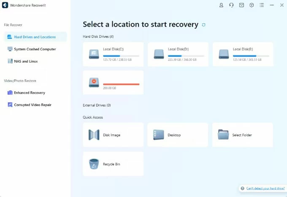Choose Recycle Bin icon
Viewport: 287px width, 197px height.
(x=94, y=164)
